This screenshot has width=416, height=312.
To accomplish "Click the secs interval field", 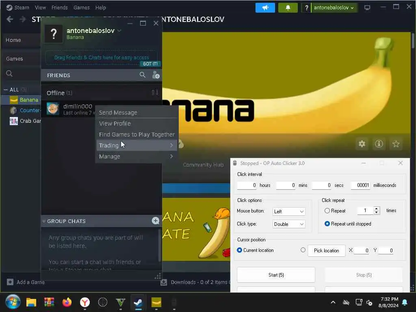I will coord(322,185).
